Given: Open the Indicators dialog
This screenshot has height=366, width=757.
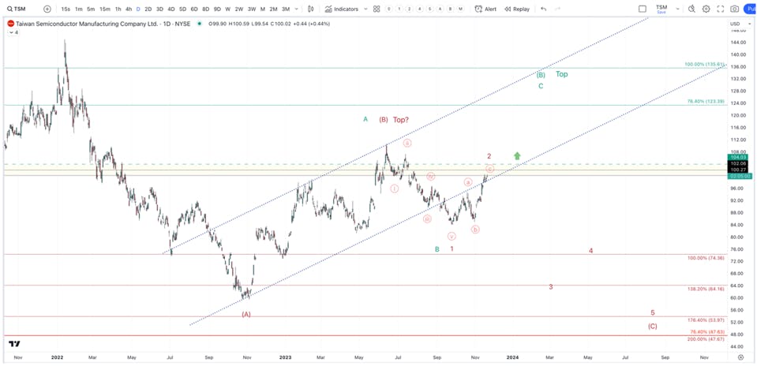Looking at the screenshot, I should 341,9.
